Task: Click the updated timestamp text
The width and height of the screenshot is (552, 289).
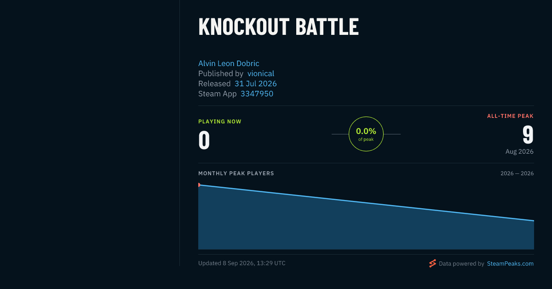Action: point(242,263)
